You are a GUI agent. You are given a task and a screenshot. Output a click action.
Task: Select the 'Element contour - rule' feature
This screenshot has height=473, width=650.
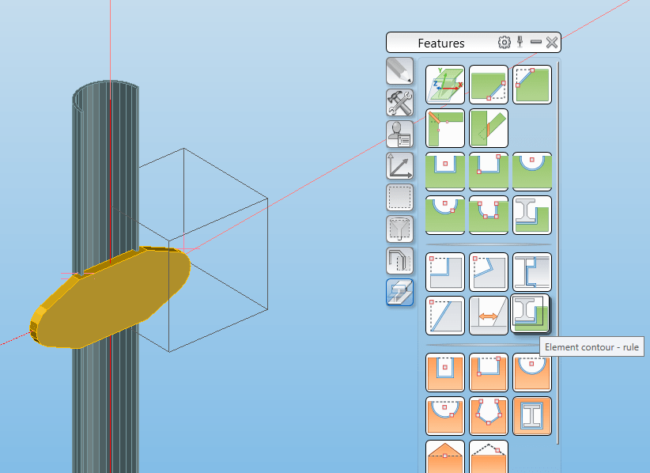tap(531, 314)
